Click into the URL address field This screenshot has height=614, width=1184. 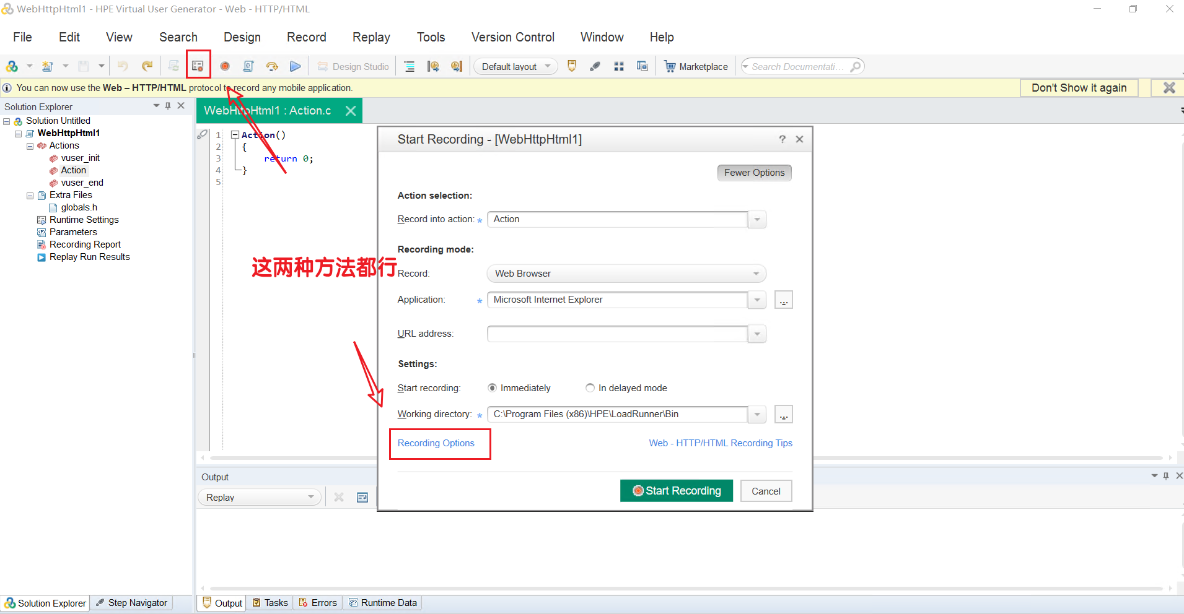[617, 334]
